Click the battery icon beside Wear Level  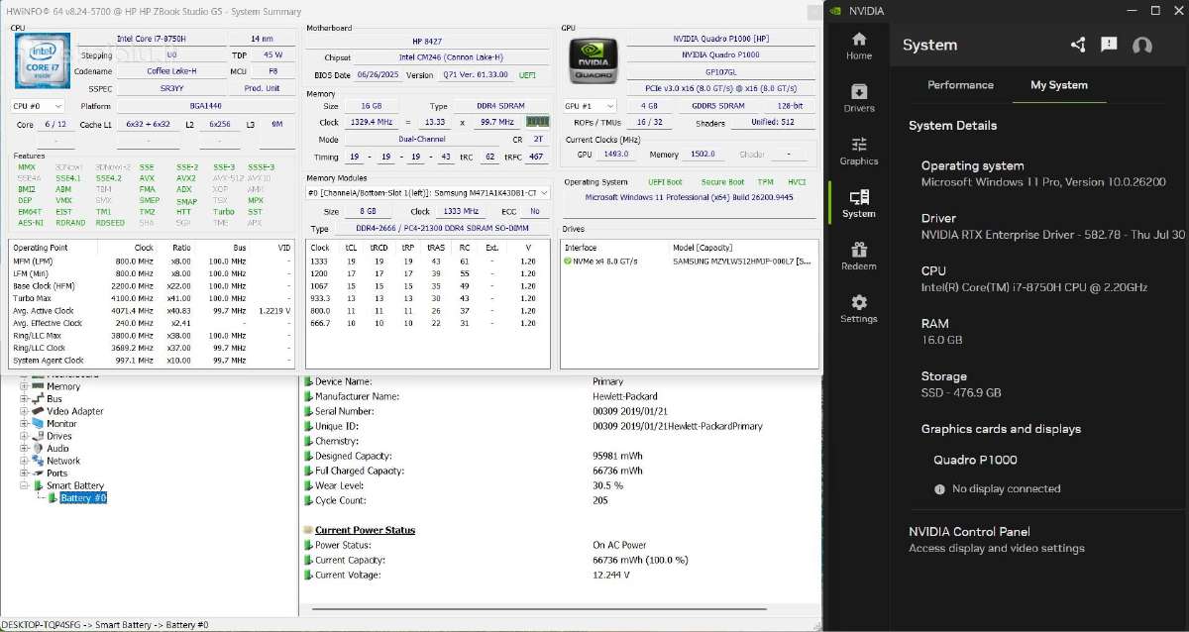click(x=308, y=485)
